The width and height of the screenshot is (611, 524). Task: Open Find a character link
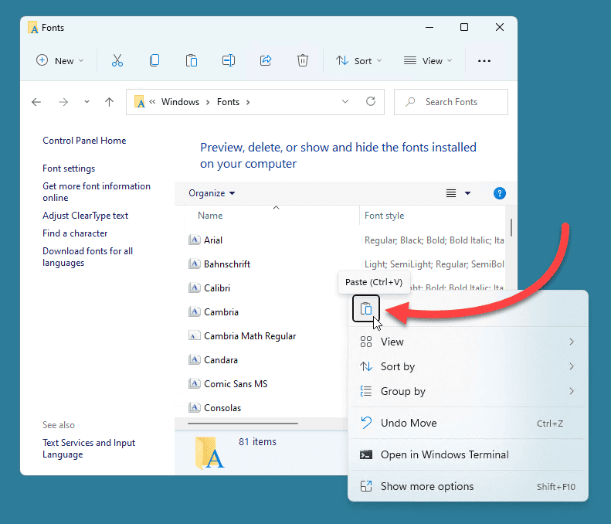tap(75, 233)
